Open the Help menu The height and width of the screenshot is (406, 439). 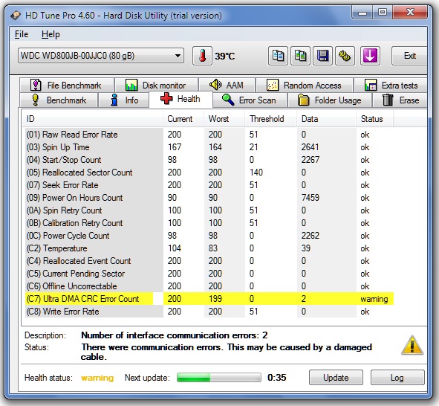pos(51,34)
